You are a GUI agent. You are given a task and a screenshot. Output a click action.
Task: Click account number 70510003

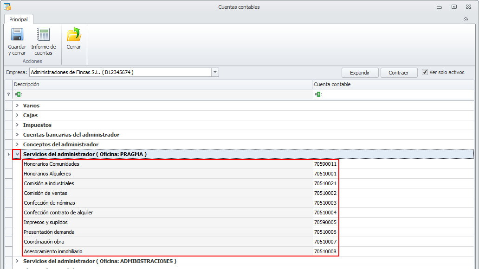tap(325, 203)
